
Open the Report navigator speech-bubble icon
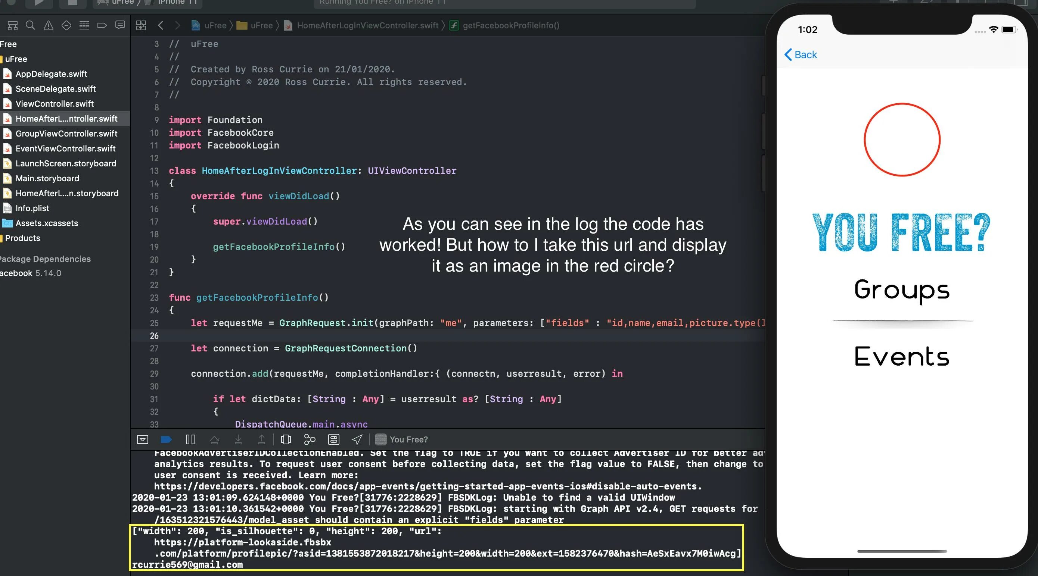(120, 25)
